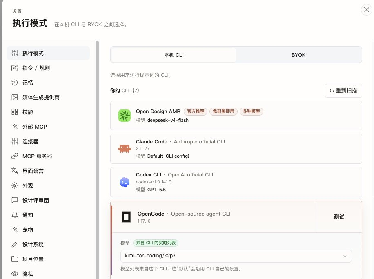Click the 多种模型 badge
374x279 pixels.
[x=252, y=112]
